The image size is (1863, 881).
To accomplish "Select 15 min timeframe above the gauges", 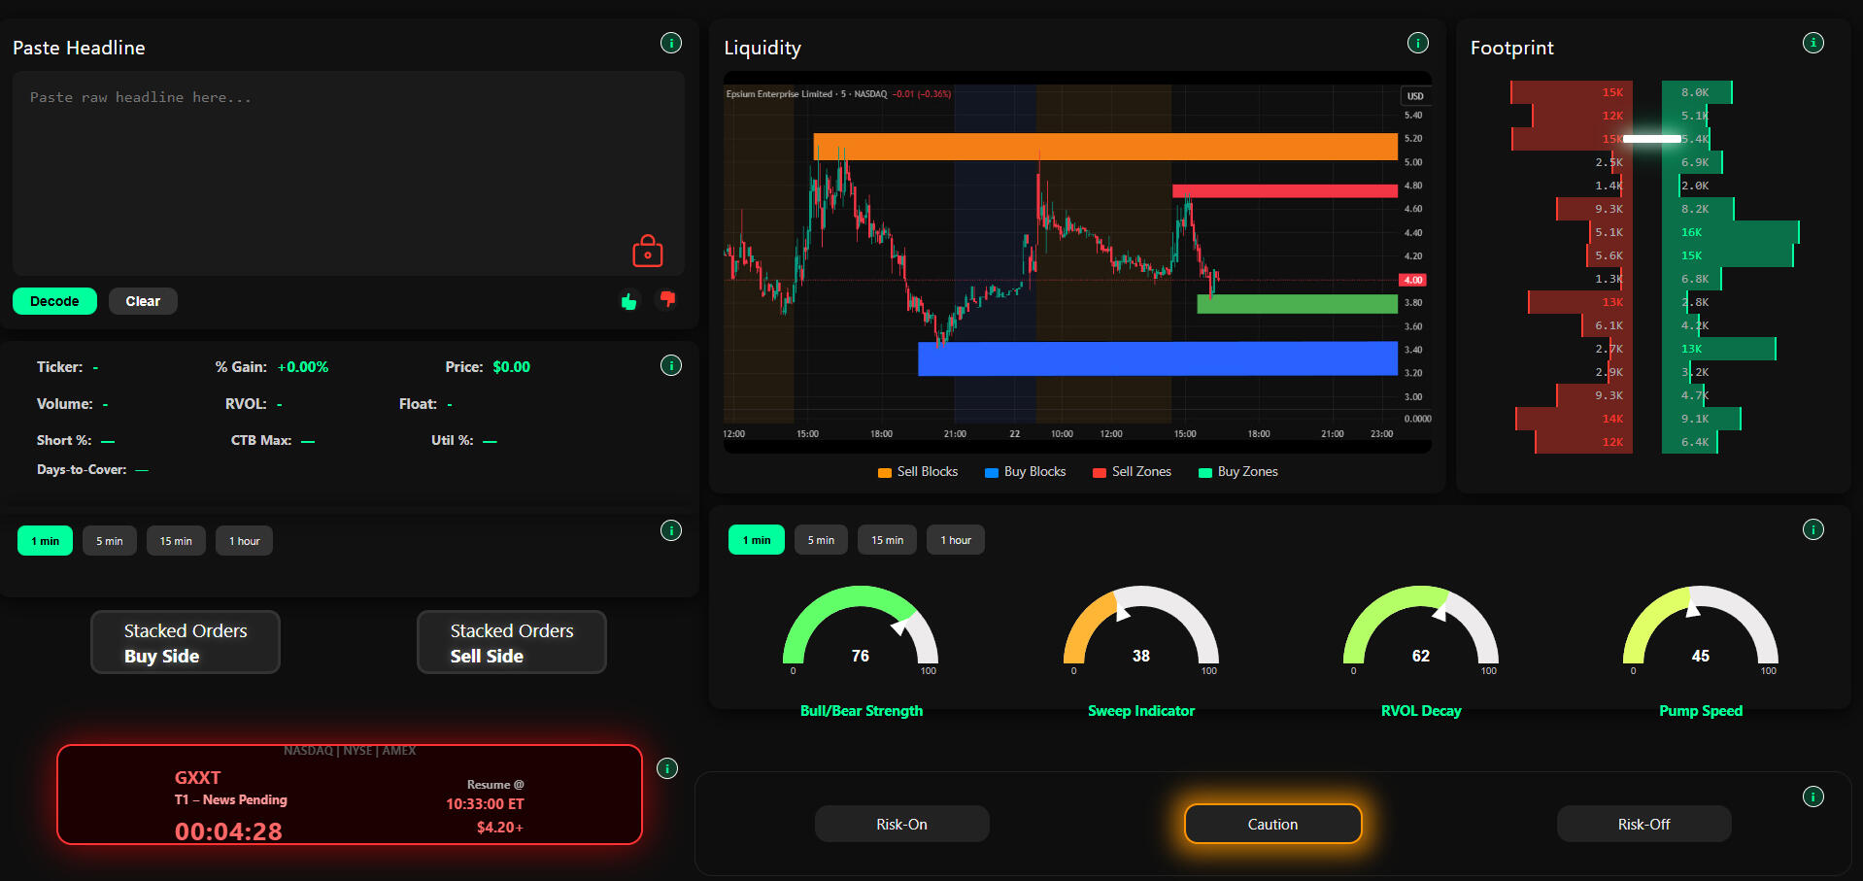I will 887,540.
